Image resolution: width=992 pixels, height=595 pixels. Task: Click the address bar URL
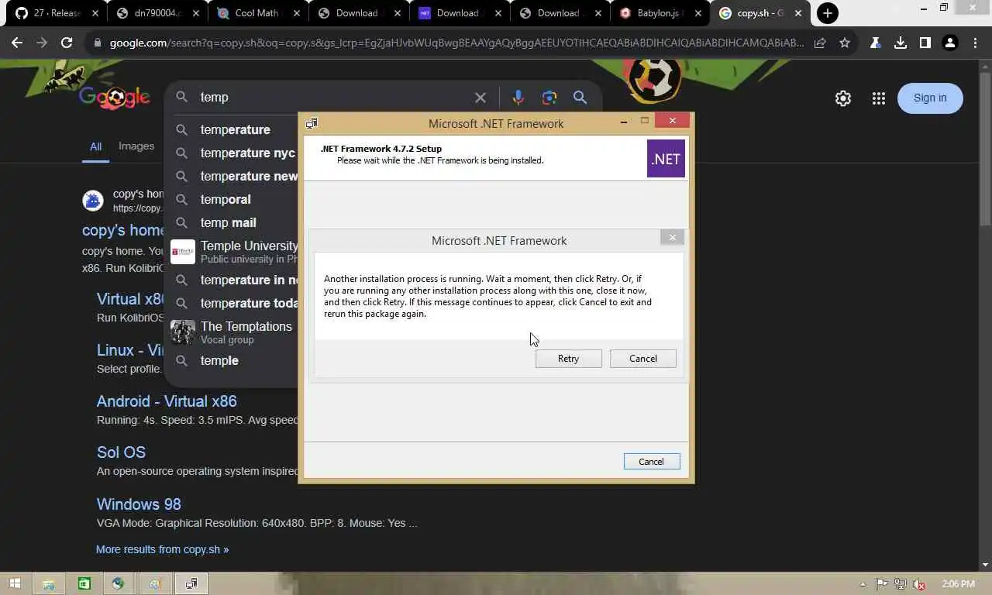click(x=456, y=43)
